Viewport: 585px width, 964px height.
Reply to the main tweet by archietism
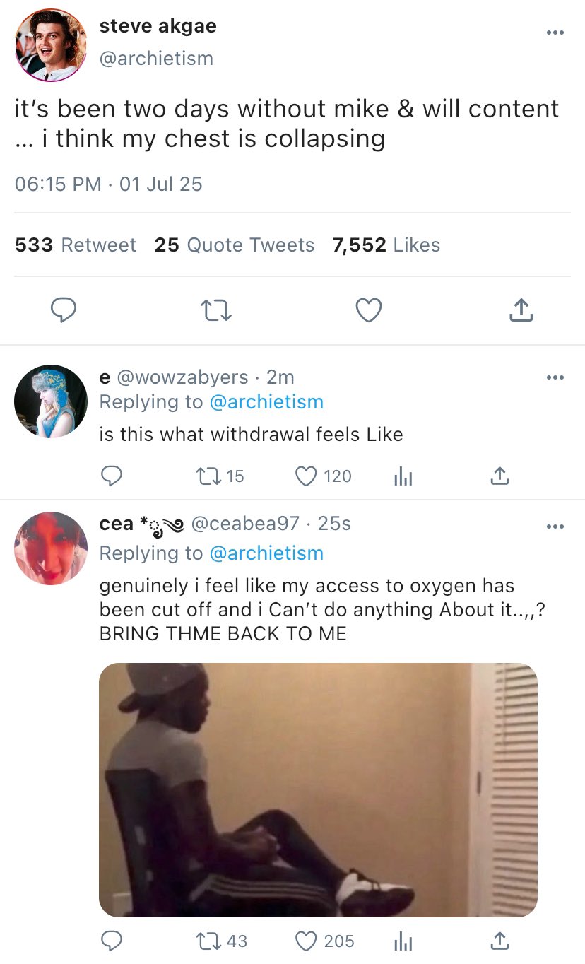(x=64, y=310)
